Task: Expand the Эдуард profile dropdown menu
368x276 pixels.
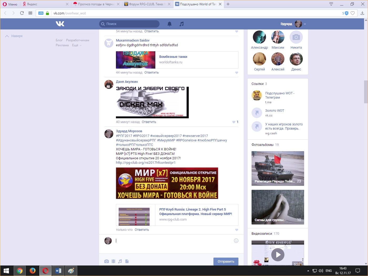Action: click(x=305, y=24)
